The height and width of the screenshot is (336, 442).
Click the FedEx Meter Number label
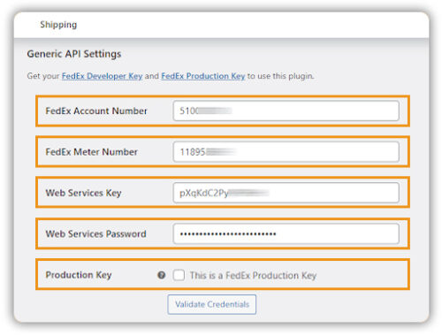[x=91, y=152]
